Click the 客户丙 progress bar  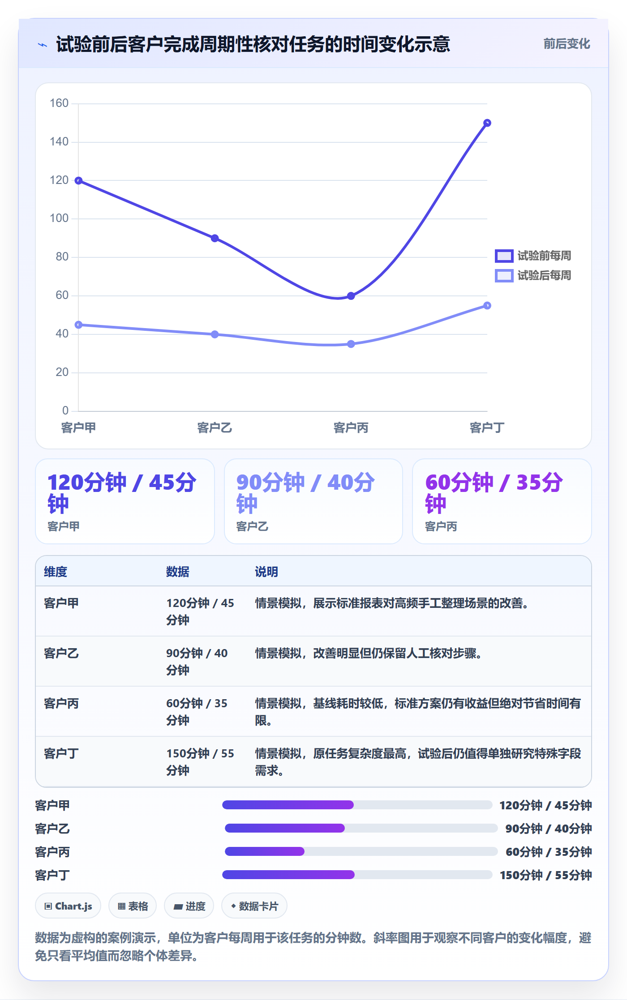pos(361,851)
